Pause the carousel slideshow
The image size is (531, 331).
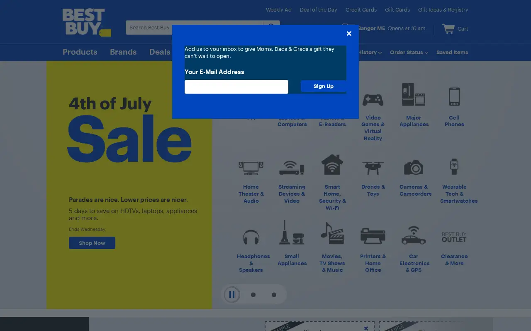click(232, 295)
